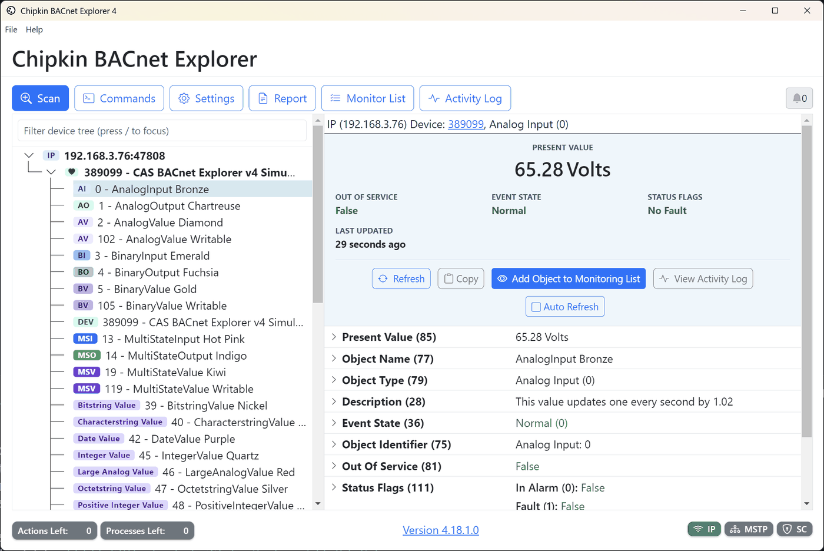Click the Positive Integer Value badge
Image resolution: width=824 pixels, height=551 pixels.
coord(121,505)
